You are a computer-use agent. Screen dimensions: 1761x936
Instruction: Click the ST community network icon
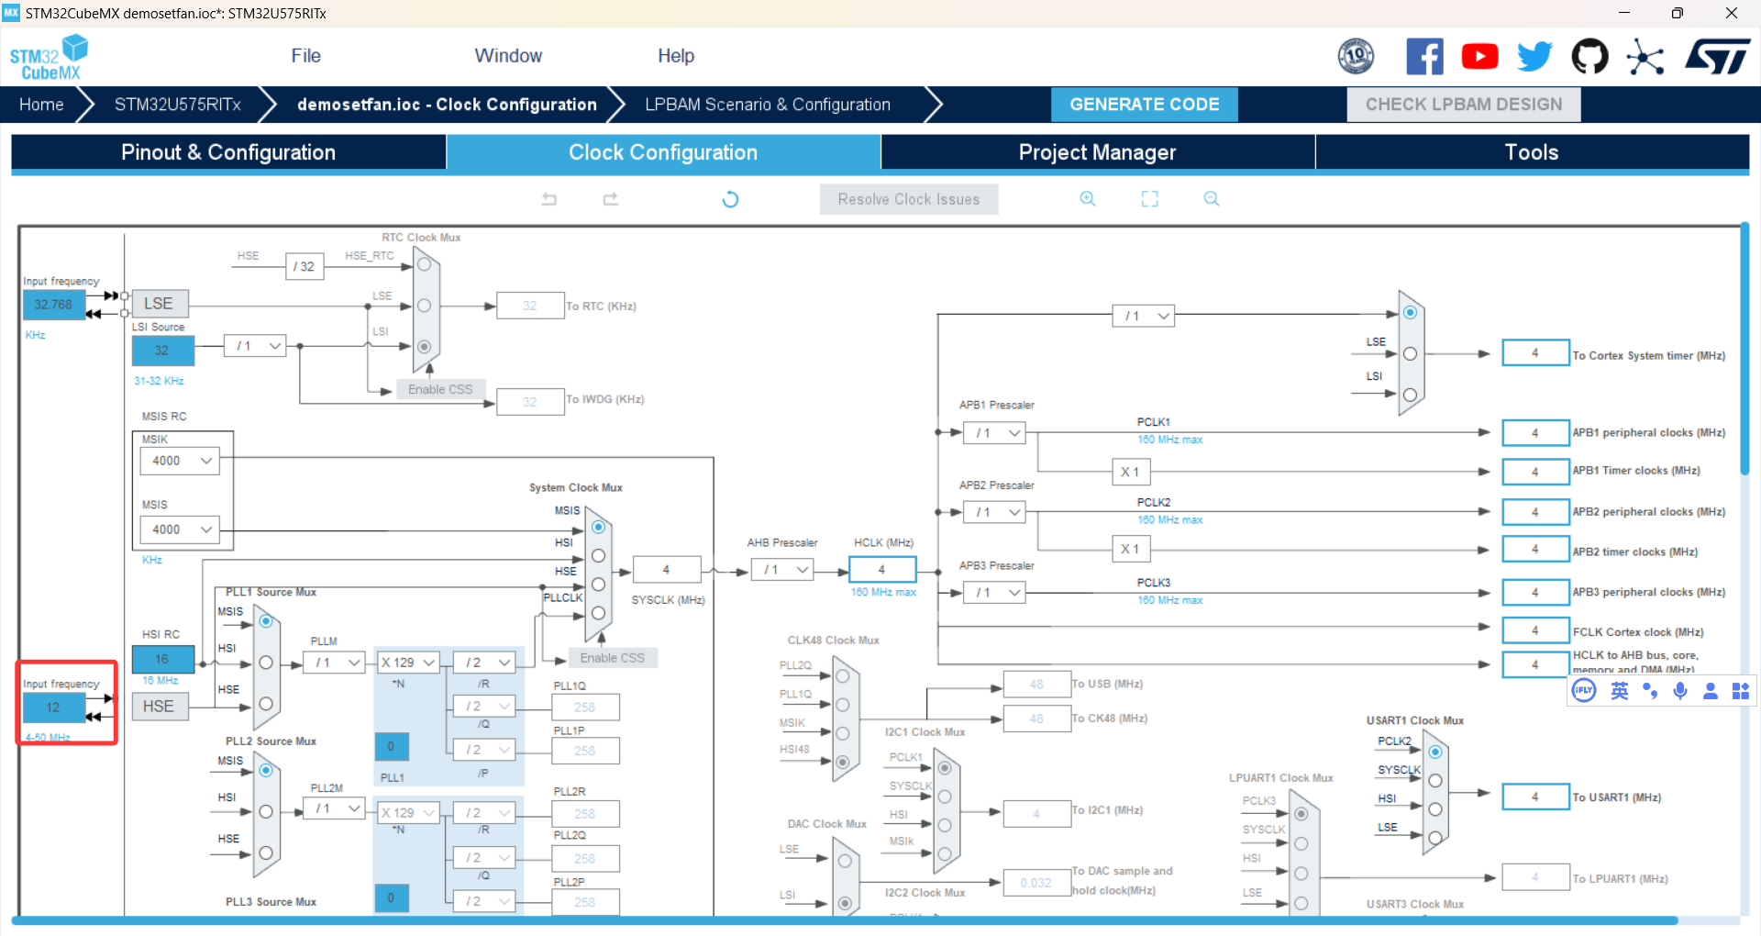(x=1645, y=57)
